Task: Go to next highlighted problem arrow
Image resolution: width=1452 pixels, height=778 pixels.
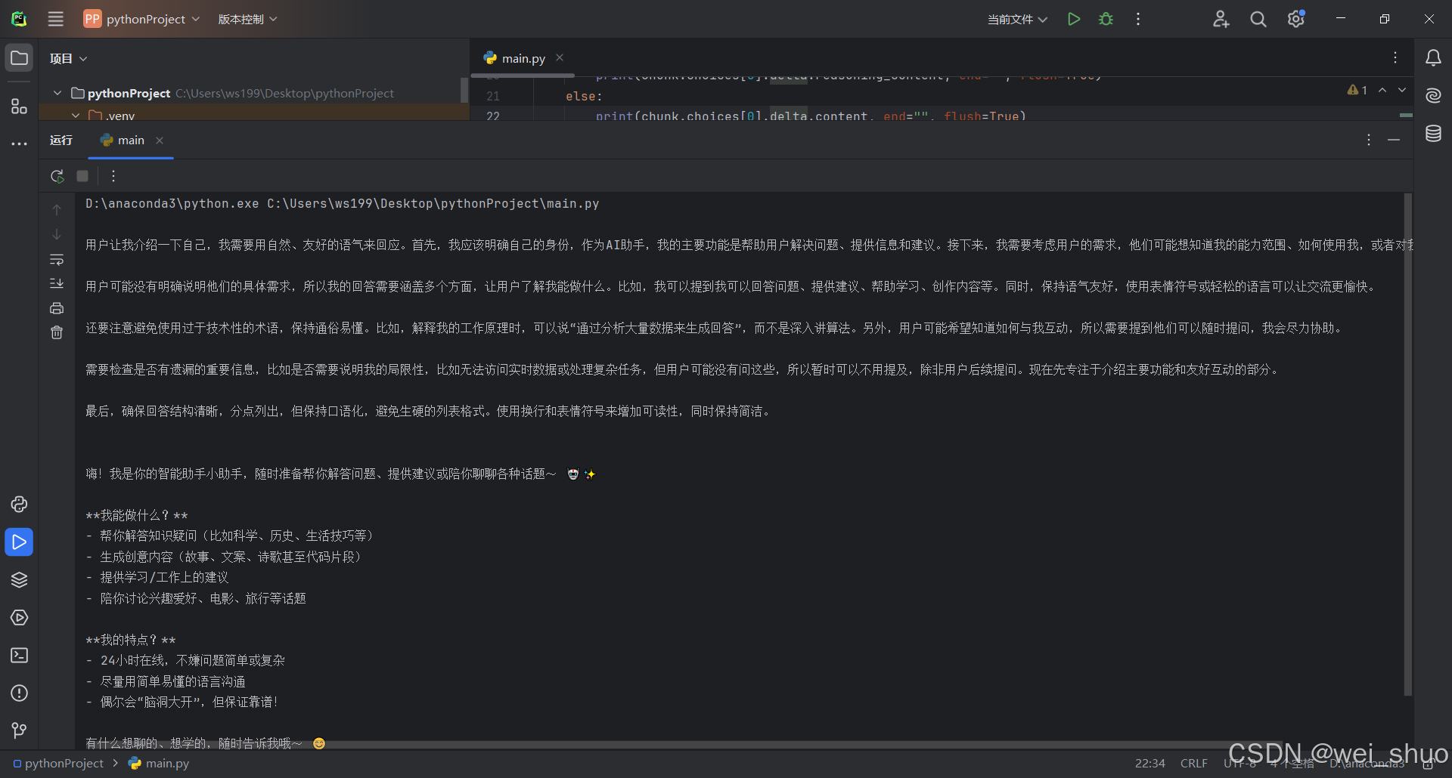Action: tap(1402, 90)
